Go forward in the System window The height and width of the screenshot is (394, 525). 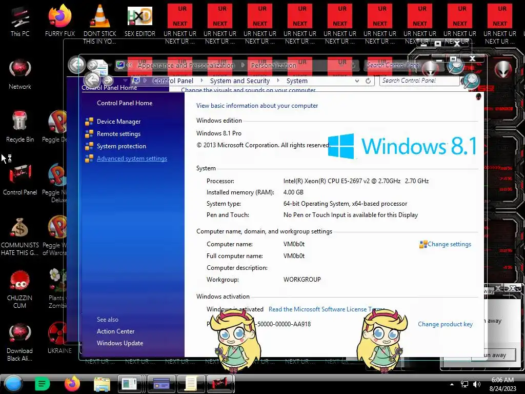[x=108, y=81]
